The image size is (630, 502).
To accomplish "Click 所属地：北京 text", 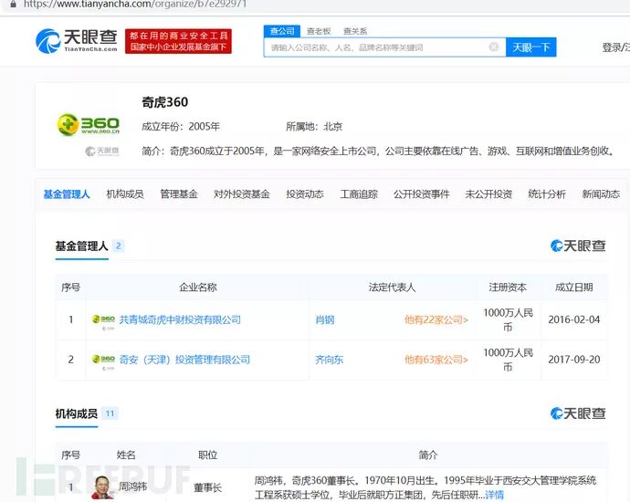I will click(314, 127).
